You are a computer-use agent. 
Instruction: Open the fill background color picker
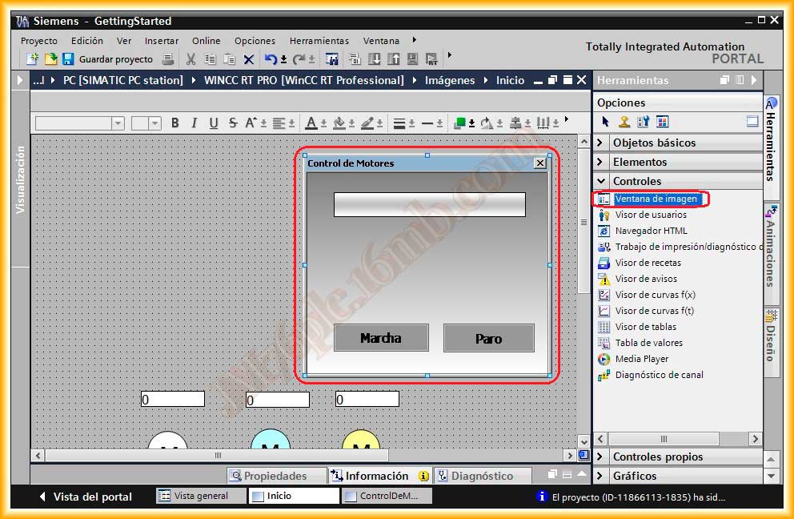(339, 123)
